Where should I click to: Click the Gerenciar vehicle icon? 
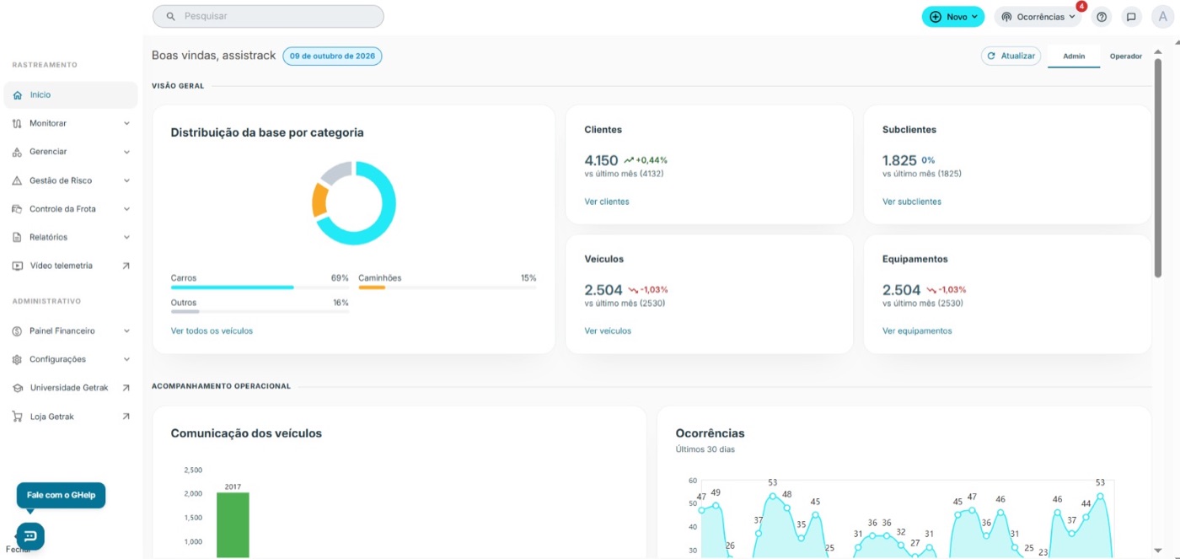[x=18, y=152]
